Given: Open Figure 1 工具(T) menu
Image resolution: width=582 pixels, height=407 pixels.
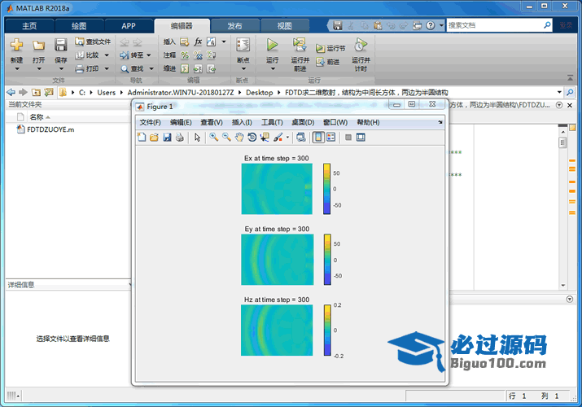Looking at the screenshot, I should tap(272, 122).
